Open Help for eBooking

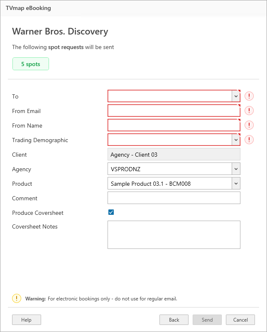[x=27, y=320]
